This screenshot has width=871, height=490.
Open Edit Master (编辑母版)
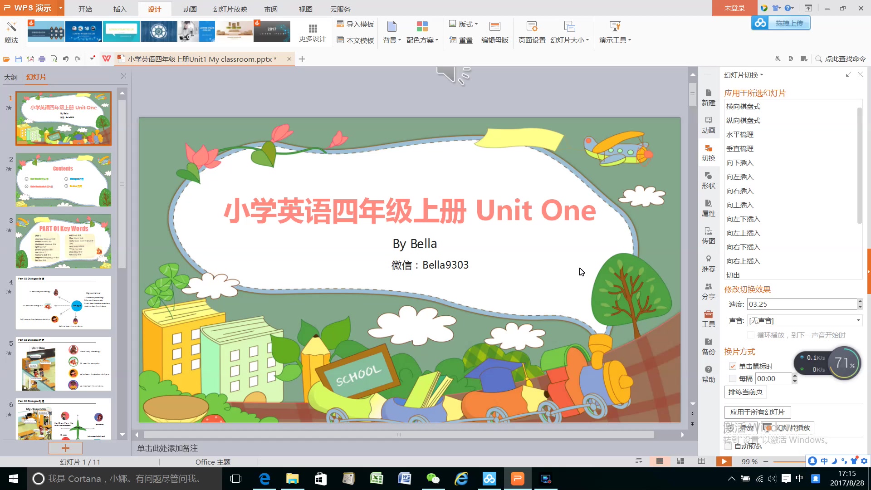(x=495, y=32)
